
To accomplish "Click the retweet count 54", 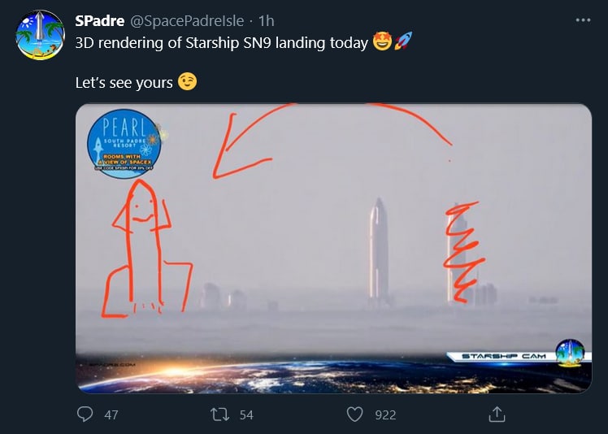I will click(246, 415).
